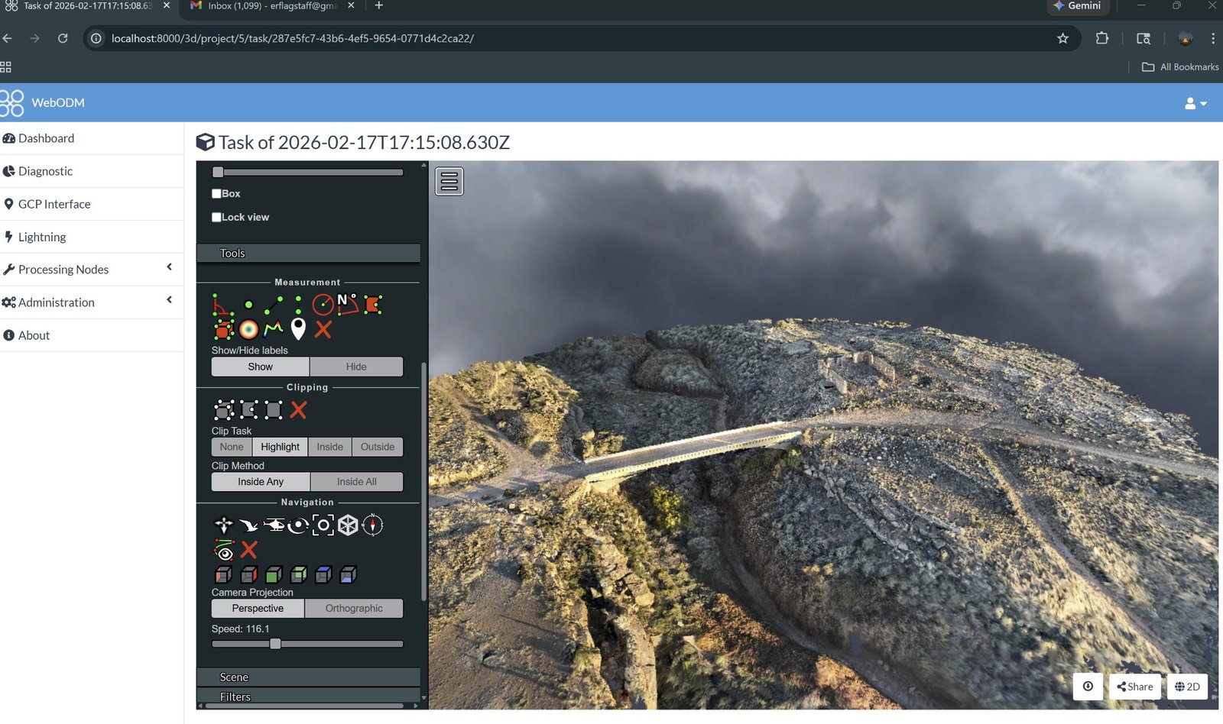
Task: Select the Point measurement tool
Action: (x=248, y=303)
